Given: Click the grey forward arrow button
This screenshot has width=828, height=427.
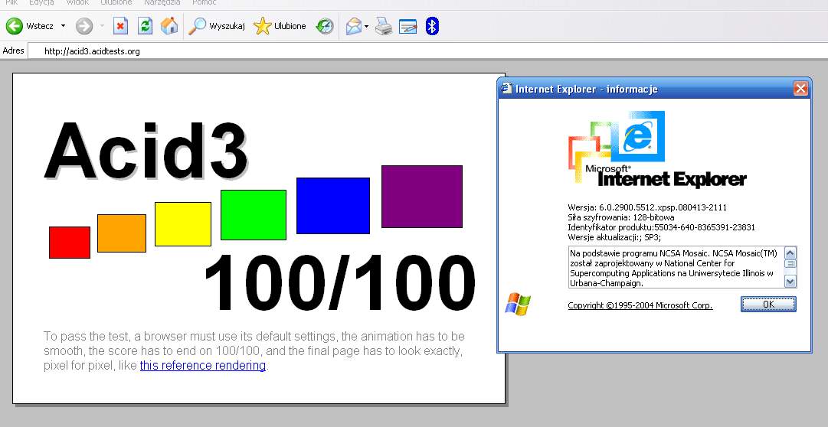Looking at the screenshot, I should (84, 26).
